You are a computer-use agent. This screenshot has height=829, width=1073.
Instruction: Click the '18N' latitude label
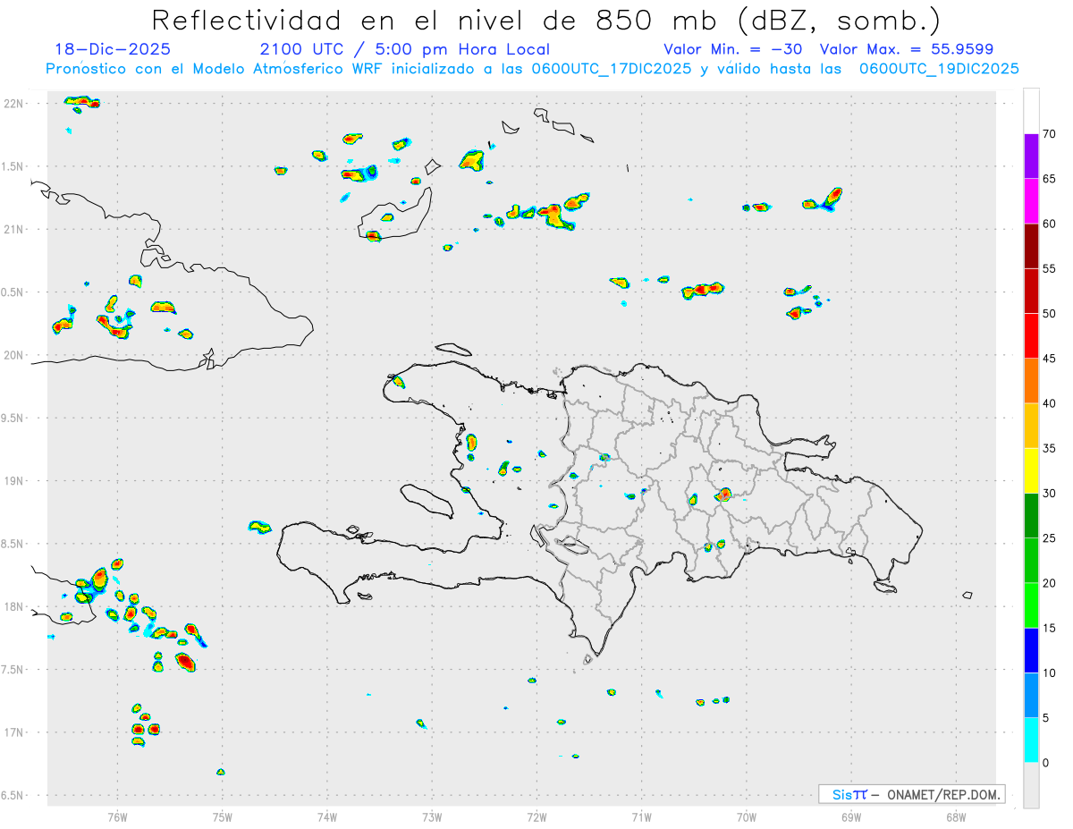[15, 606]
